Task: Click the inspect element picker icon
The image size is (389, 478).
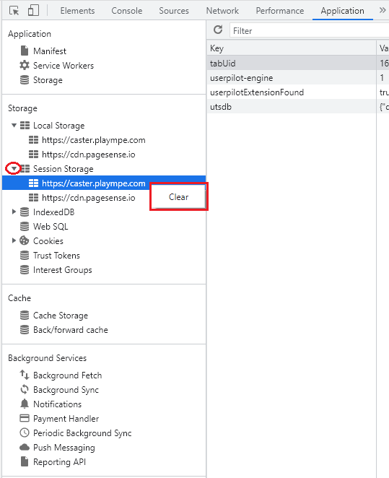Action: pyautogui.click(x=14, y=11)
